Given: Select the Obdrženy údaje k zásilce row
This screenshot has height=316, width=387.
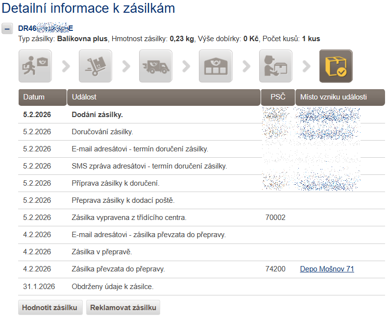Looking at the screenshot, I should click(x=116, y=286).
